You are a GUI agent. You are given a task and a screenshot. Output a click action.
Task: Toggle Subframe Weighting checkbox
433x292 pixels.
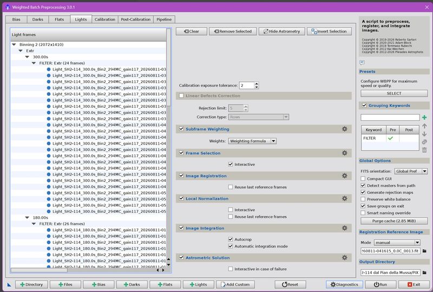181,129
